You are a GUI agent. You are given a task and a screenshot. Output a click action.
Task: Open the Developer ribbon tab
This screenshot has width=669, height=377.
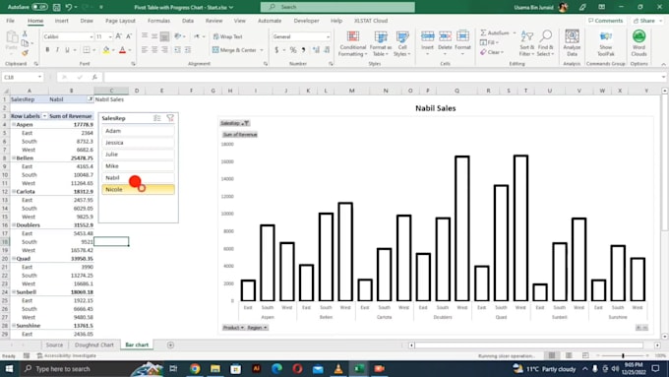coord(306,21)
